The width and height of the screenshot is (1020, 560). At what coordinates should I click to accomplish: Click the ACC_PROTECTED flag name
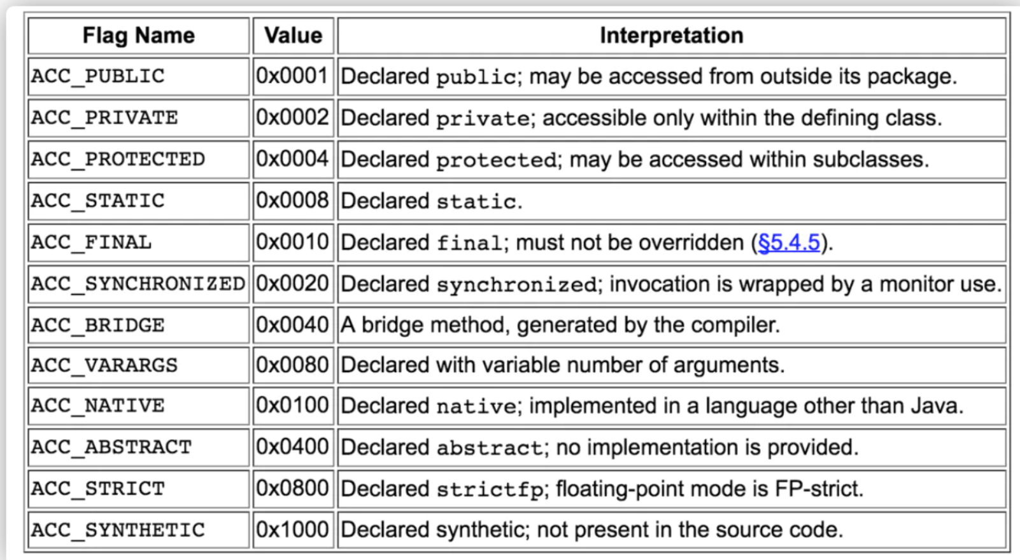(x=118, y=159)
